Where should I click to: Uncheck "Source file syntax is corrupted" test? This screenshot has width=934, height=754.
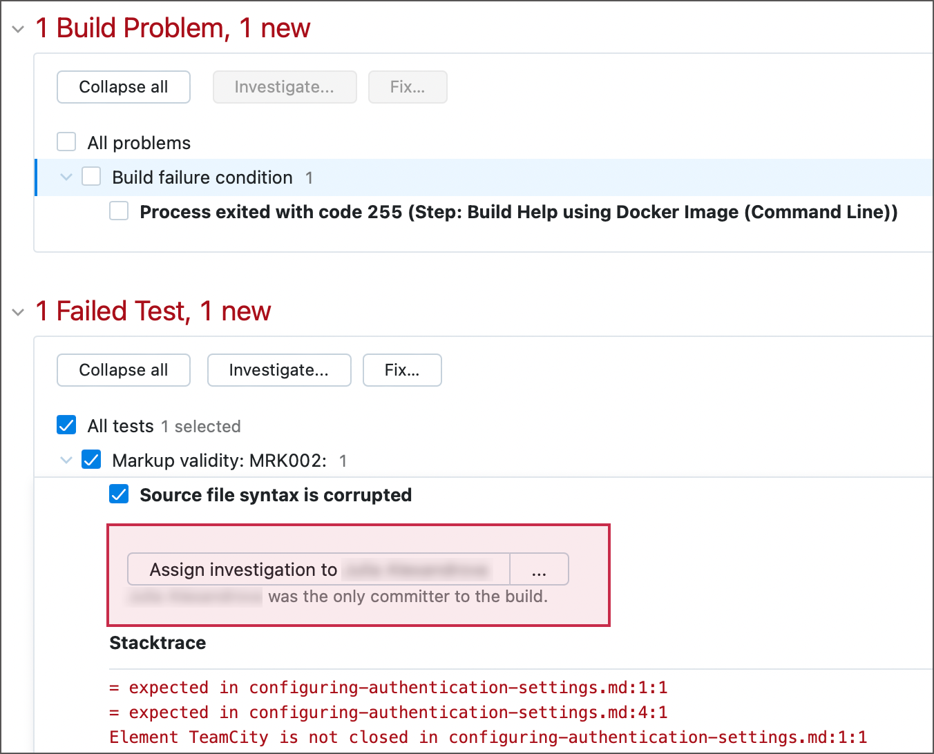pyautogui.click(x=119, y=494)
